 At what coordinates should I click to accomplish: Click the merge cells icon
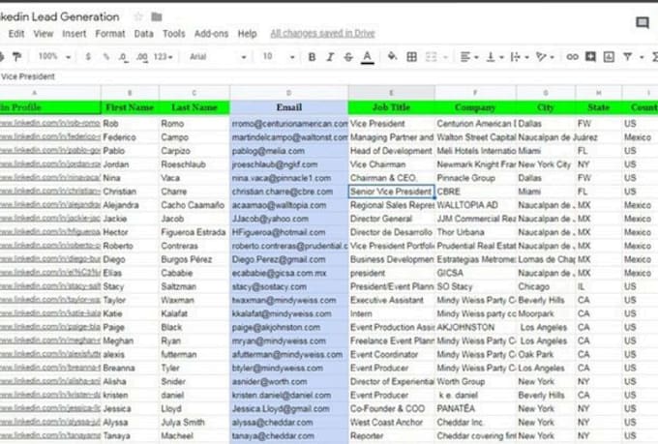coord(432,57)
